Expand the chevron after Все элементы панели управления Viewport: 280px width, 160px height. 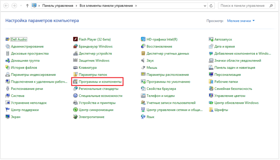[136, 6]
